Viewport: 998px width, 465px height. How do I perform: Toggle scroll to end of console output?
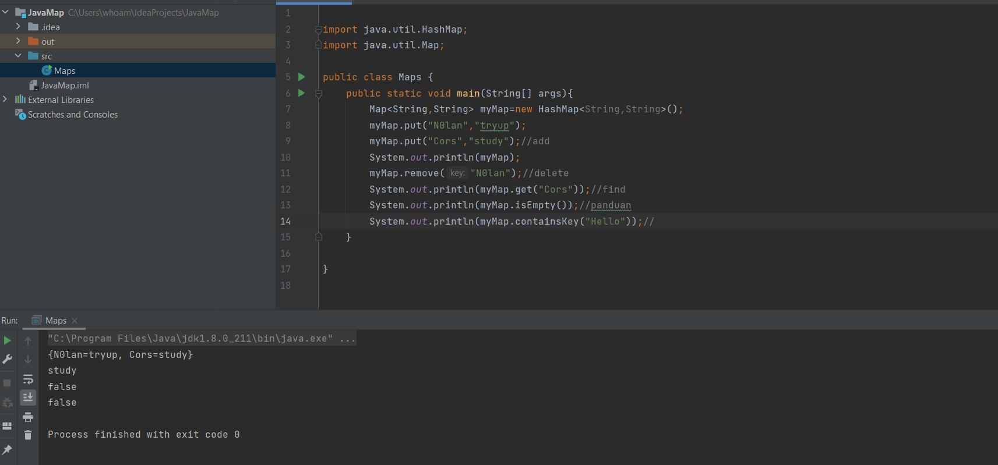pos(28,397)
